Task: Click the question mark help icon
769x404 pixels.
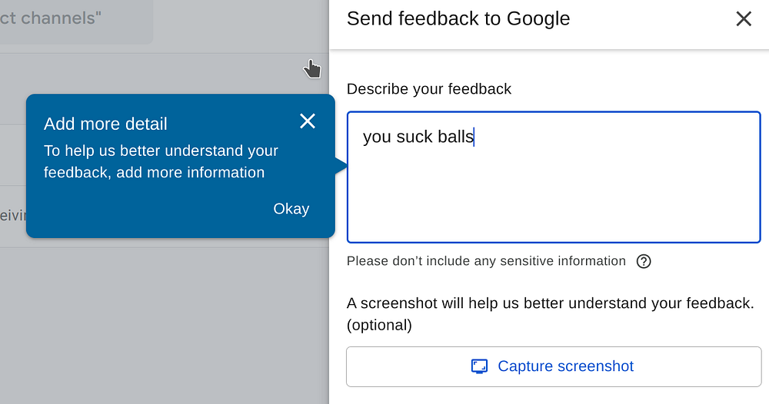Action: (x=644, y=261)
